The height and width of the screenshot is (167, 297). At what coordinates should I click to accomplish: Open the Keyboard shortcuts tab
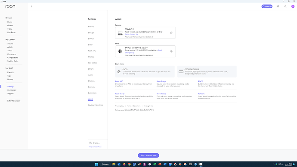pos(96,105)
